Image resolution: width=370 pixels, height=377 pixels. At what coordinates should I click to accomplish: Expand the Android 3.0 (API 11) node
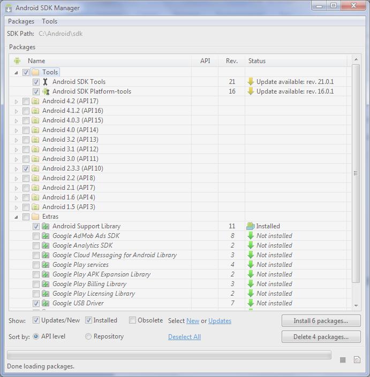(x=16, y=159)
